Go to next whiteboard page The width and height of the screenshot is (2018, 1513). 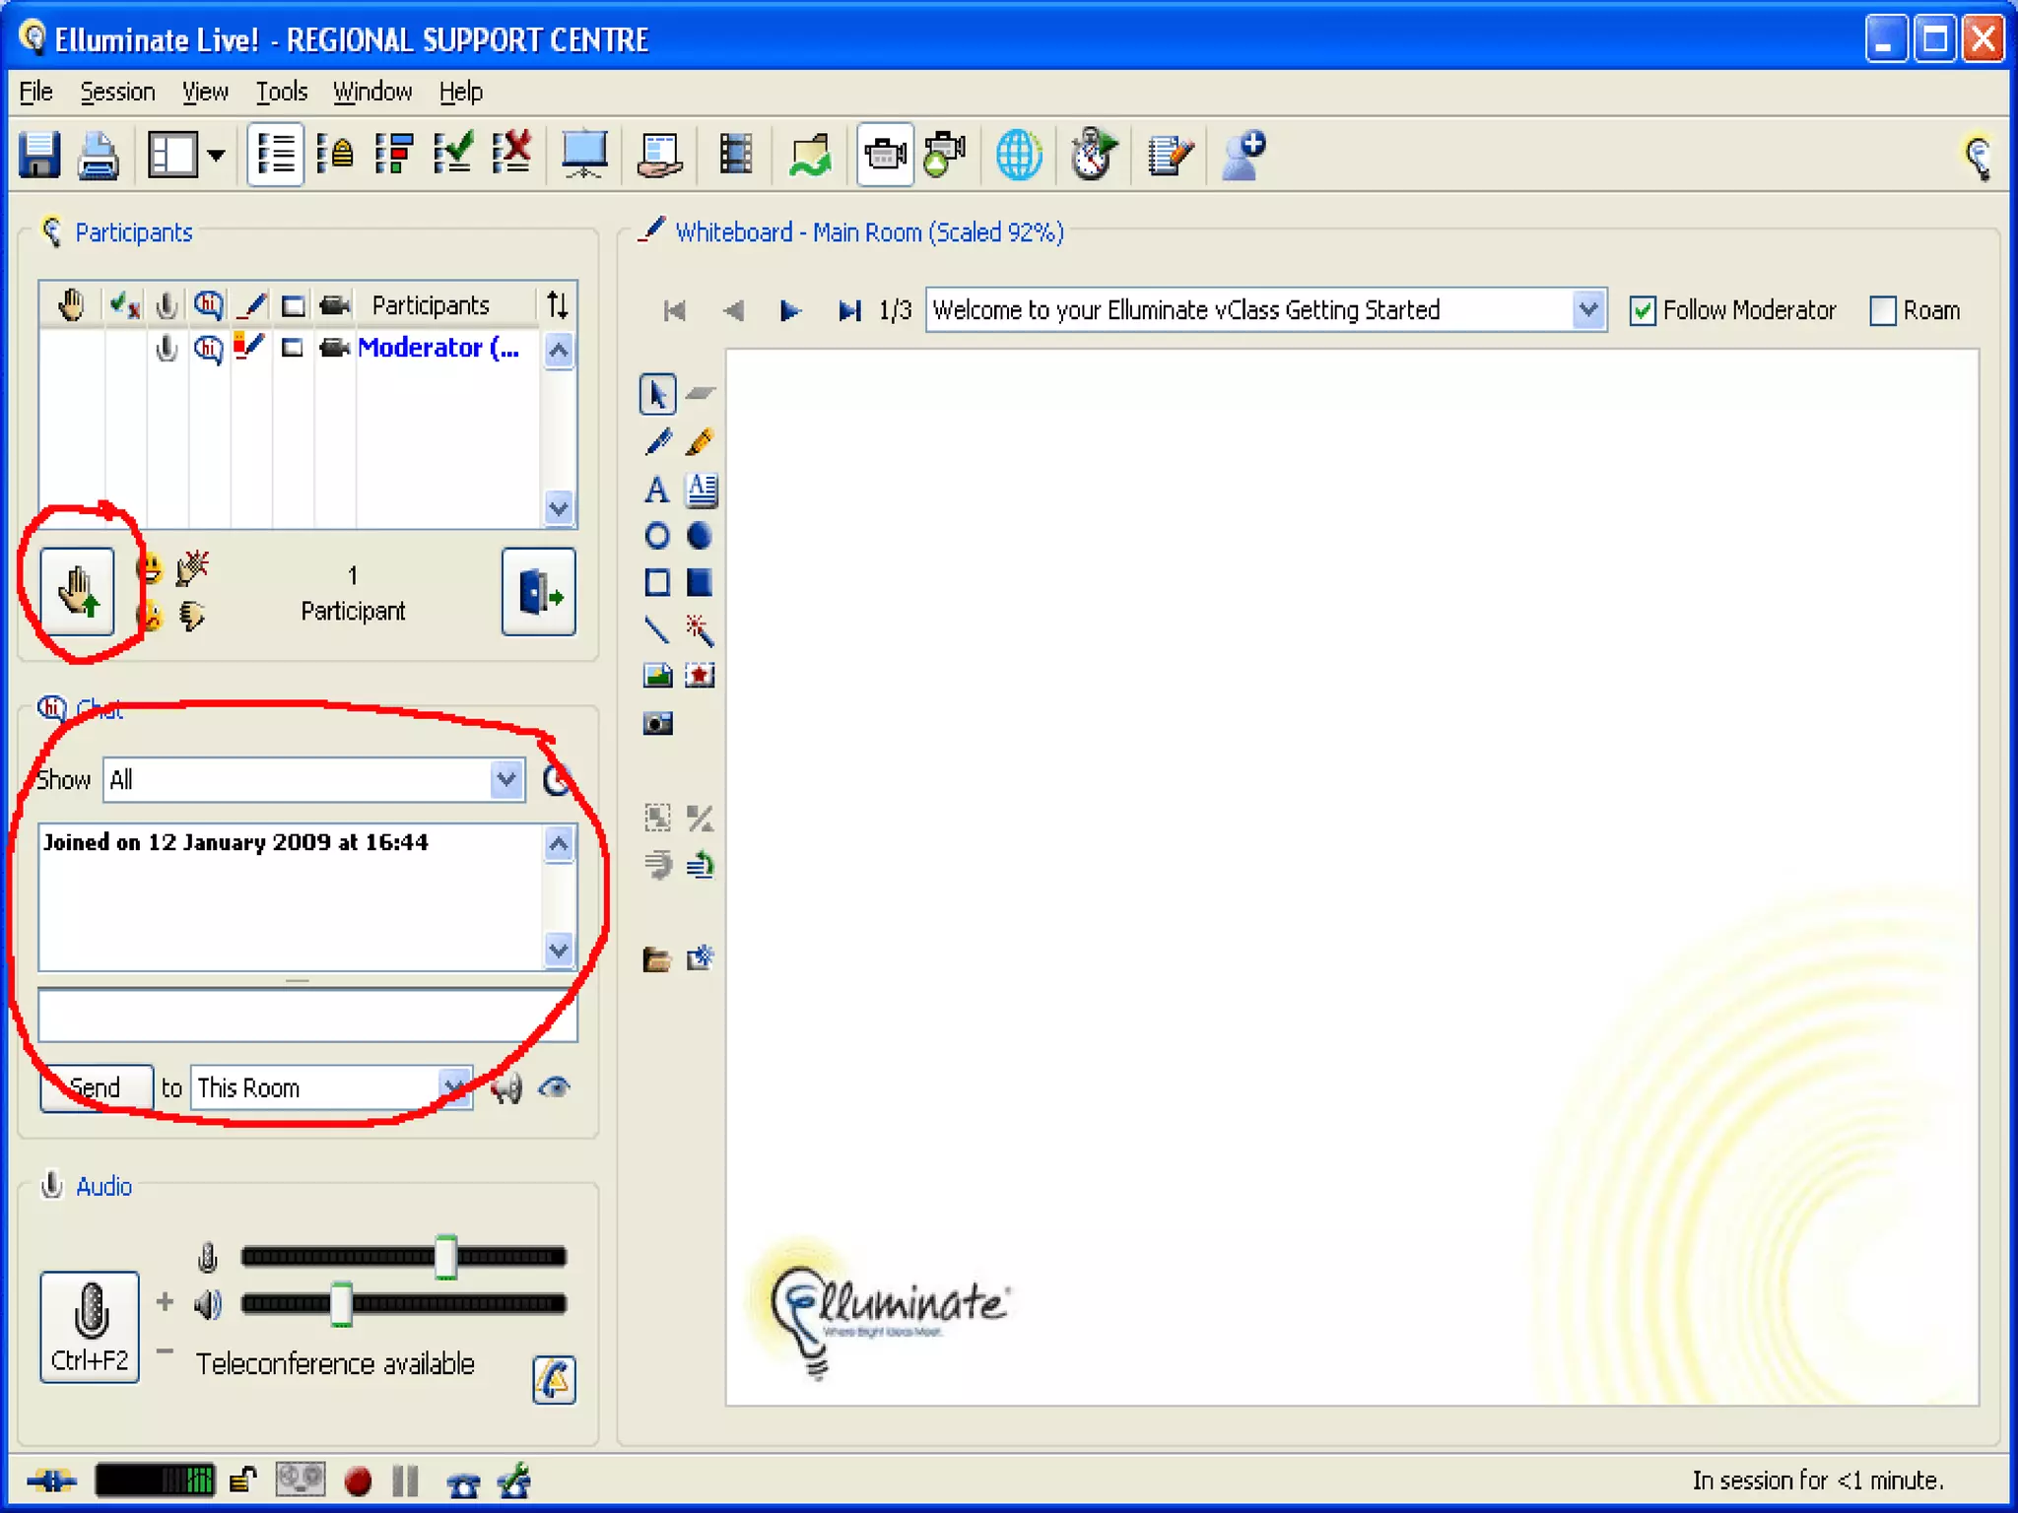pos(788,311)
